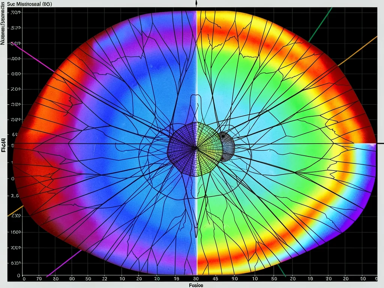
Task: Click the central circular mesh at the origin
Action: (195, 148)
